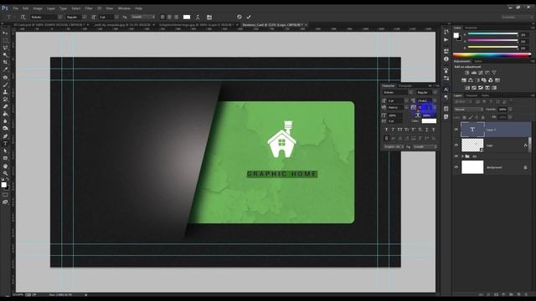Open Character panel font family dropdown

coord(410,93)
